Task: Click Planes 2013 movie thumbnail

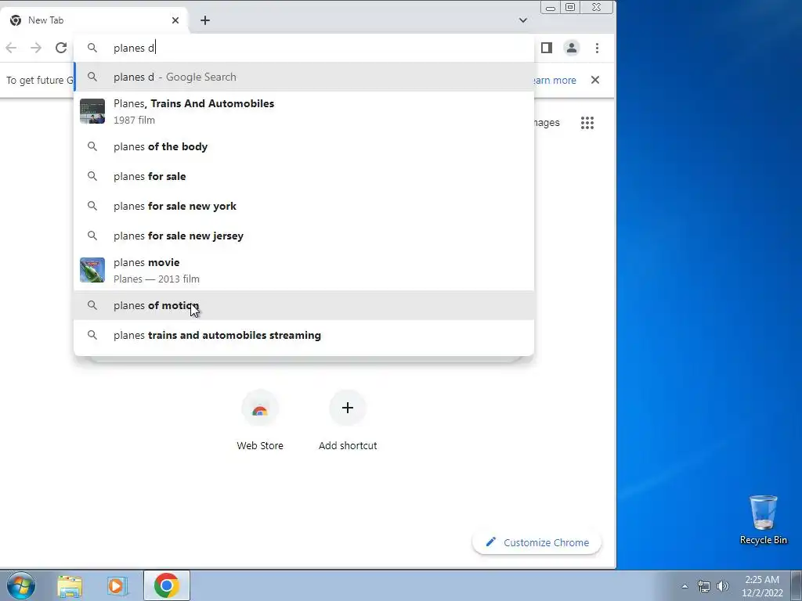Action: [x=92, y=270]
